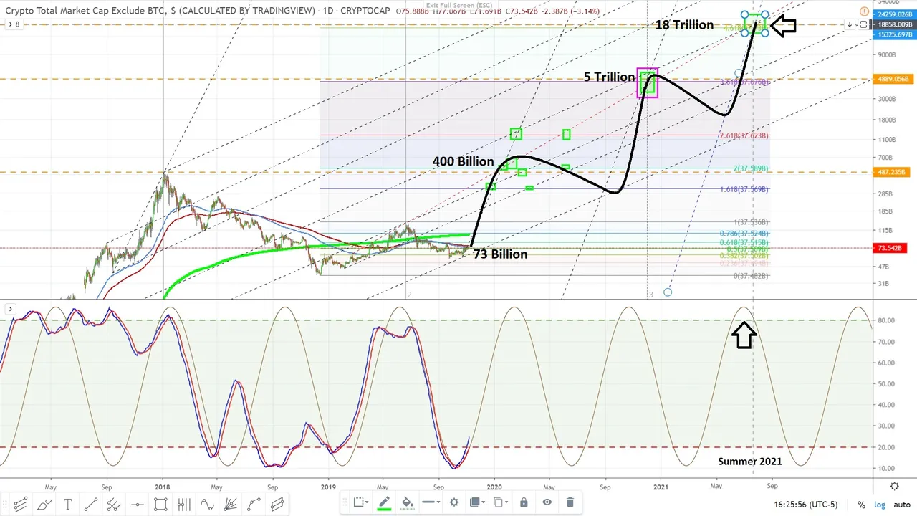Toggle auto scale mode
Viewport: 917px width, 516px height.
click(x=901, y=505)
